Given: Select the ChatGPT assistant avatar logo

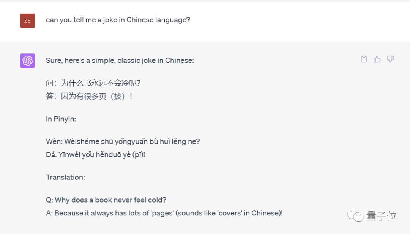Looking at the screenshot, I should pos(27,60).
